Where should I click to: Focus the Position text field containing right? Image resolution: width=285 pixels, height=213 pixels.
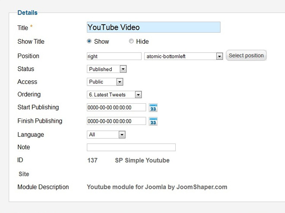[114, 56]
